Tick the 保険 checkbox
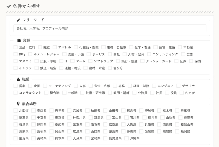The height and width of the screenshot is (147, 219). (191, 61)
